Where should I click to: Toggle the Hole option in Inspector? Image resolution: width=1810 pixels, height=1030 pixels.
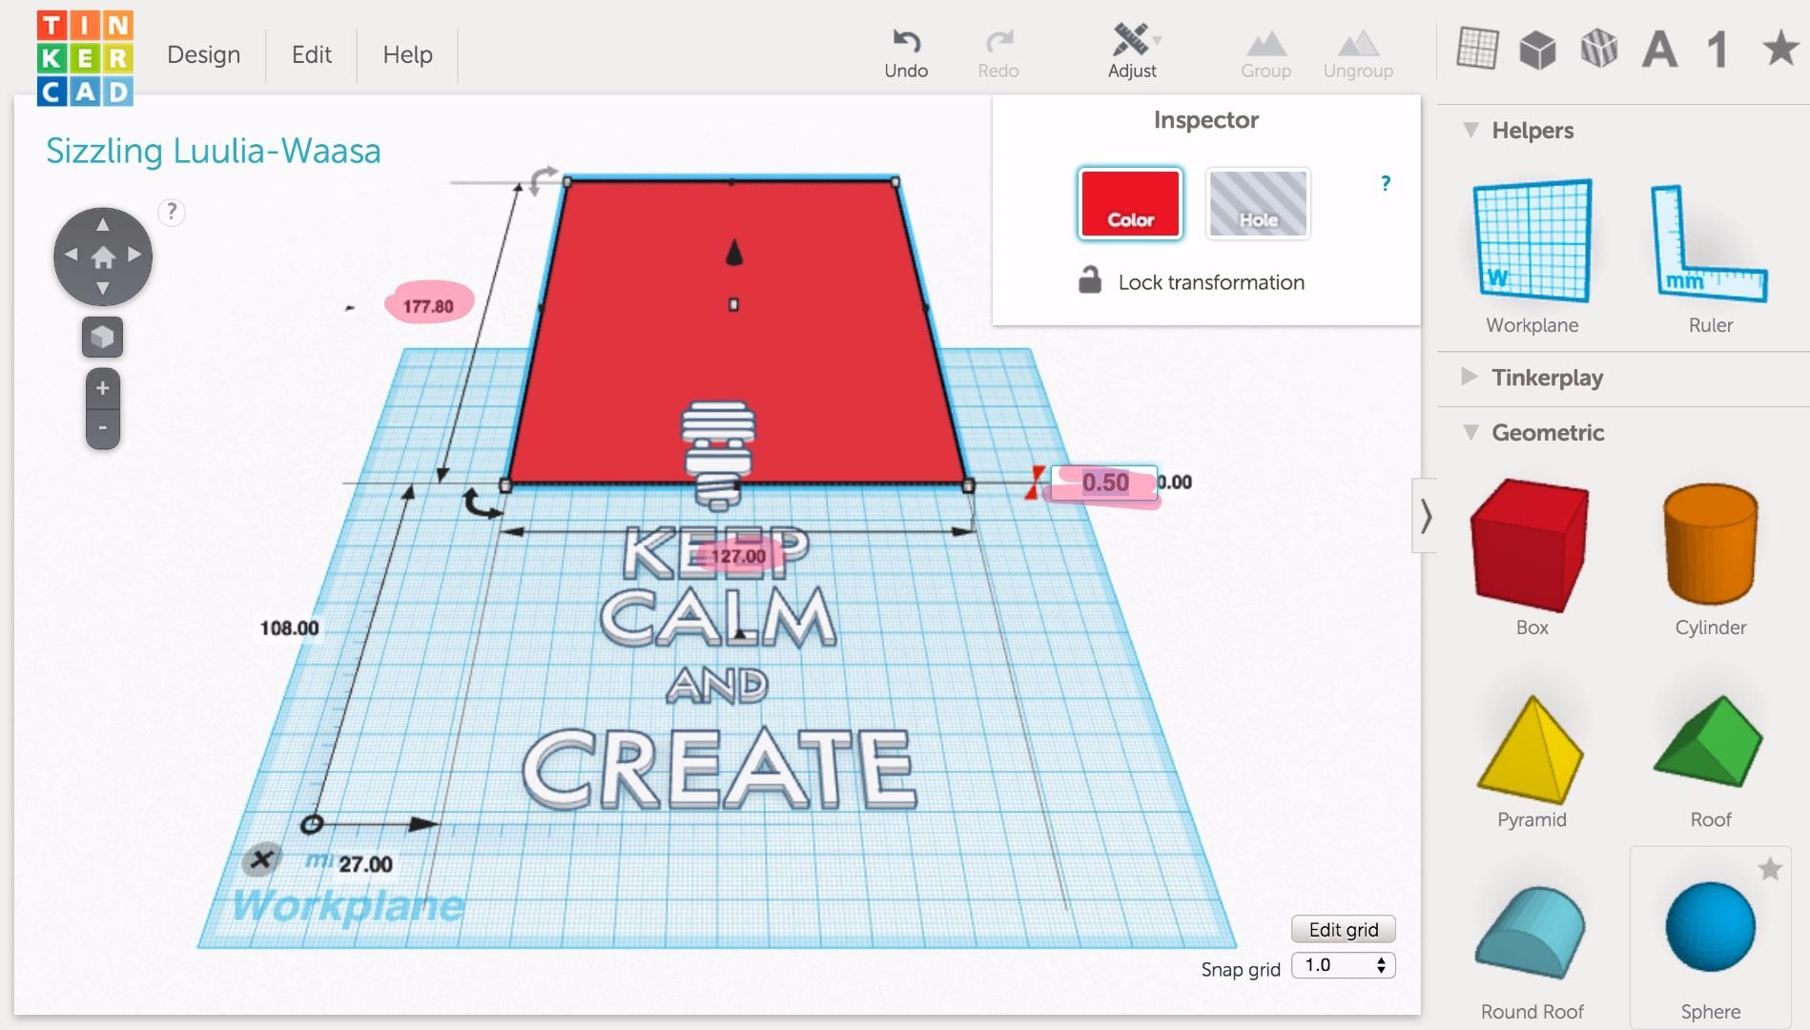1258,203
